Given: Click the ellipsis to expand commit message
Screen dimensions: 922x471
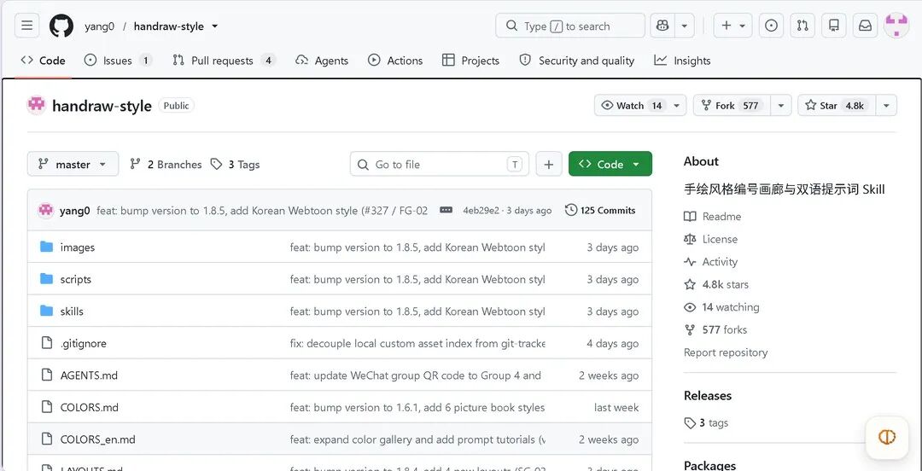Looking at the screenshot, I should click(446, 210).
